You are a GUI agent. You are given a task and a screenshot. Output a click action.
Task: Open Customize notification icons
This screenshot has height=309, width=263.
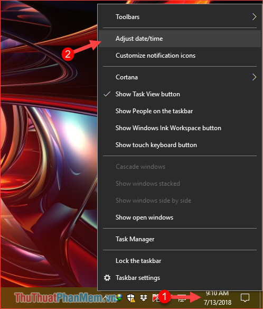pyautogui.click(x=180, y=56)
